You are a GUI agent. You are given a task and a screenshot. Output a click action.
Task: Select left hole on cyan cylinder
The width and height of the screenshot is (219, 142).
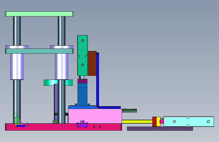click(x=174, y=122)
